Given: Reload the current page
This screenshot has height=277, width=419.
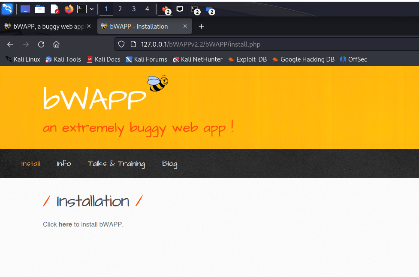Looking at the screenshot, I should tap(41, 44).
